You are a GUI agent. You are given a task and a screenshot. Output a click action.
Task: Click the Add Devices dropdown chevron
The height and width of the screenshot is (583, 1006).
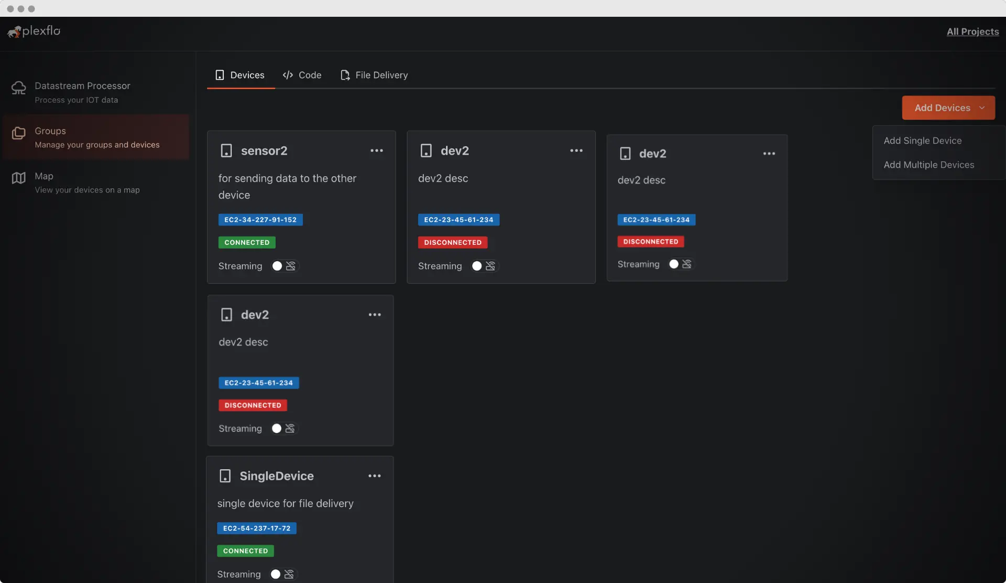[982, 108]
